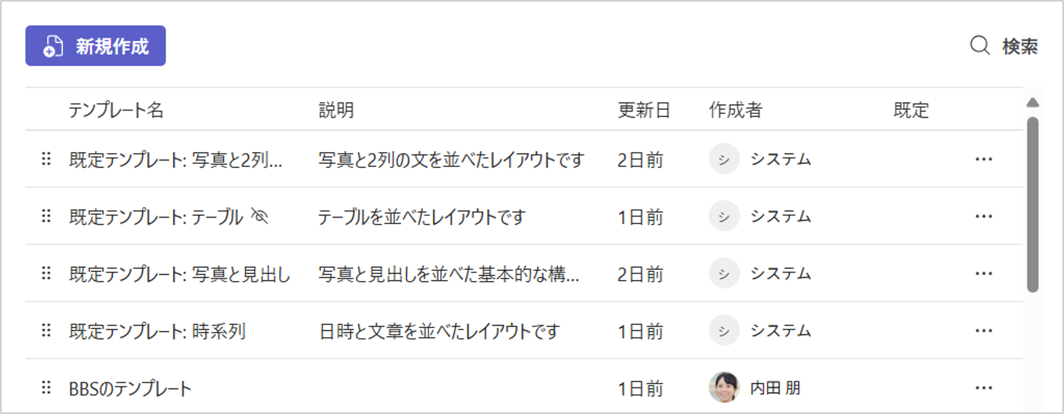1064x414 pixels.
Task: Open the BBSのテンプレート entry
Action: (130, 388)
